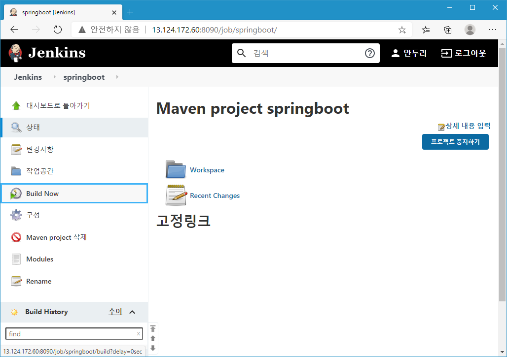Screen dimensions: 507x357
Task: Open the Workspace link
Action: pos(207,170)
